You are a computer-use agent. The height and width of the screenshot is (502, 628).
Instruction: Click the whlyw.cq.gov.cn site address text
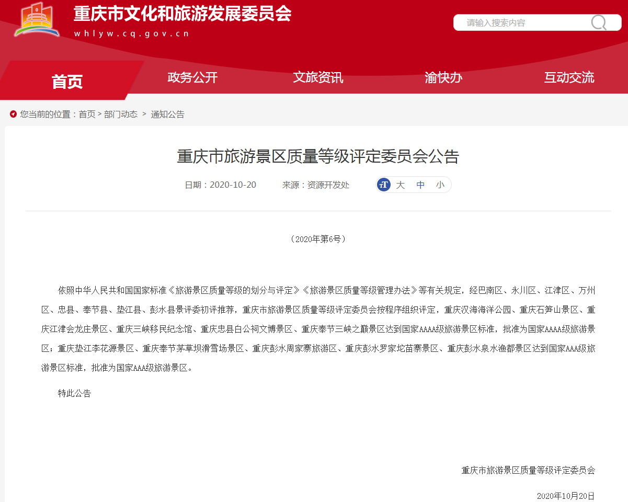131,34
